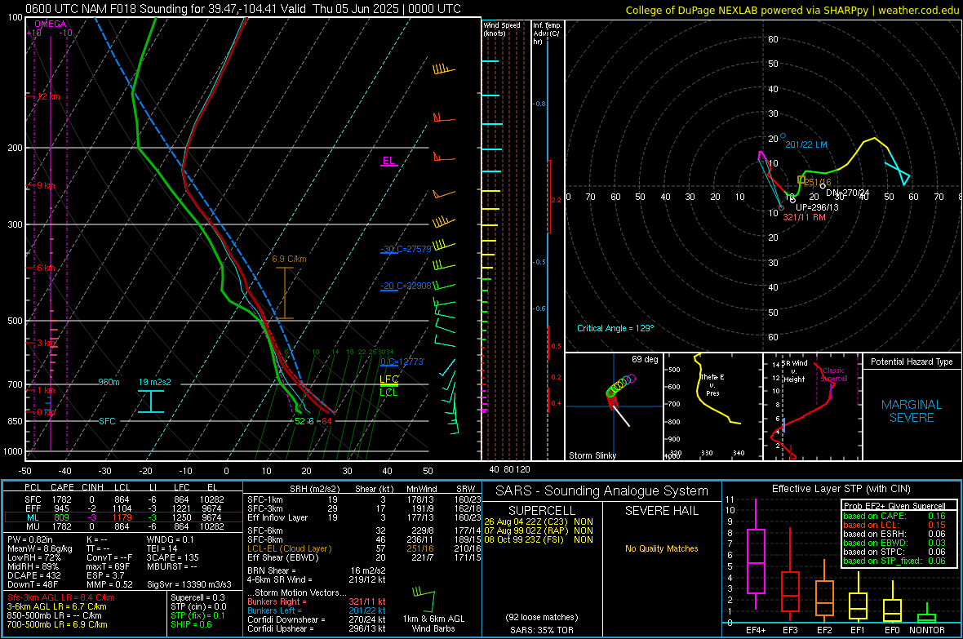Click the Bunkers Right storm motion line
Screen dimensions: 963x639
pos(317,602)
